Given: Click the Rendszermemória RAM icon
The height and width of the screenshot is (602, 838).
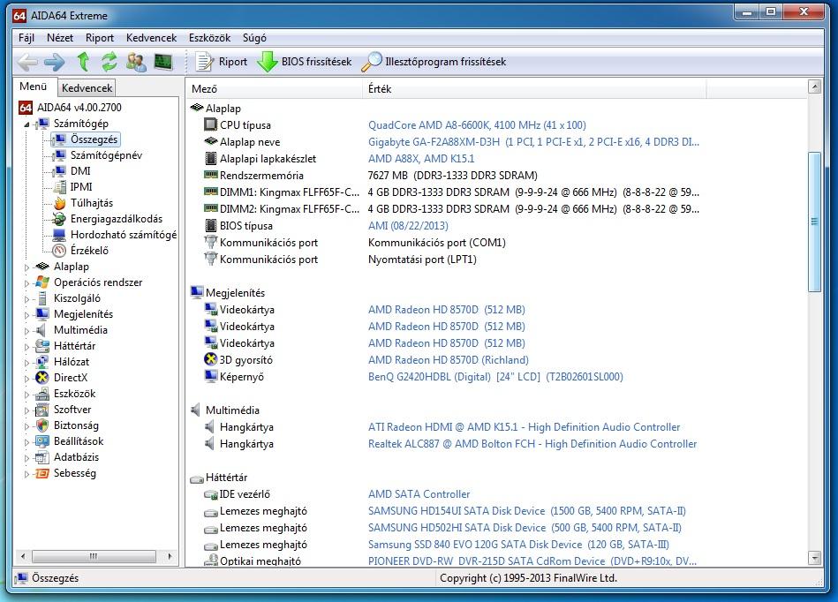Looking at the screenshot, I should 210,175.
